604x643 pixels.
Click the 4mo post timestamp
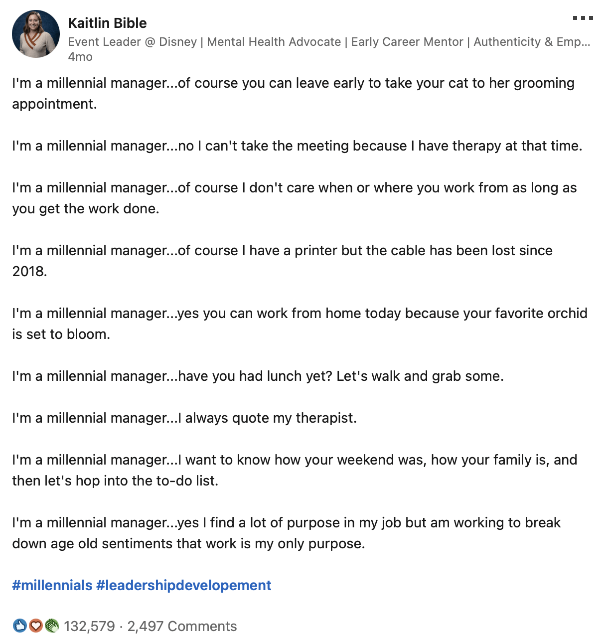[x=80, y=57]
